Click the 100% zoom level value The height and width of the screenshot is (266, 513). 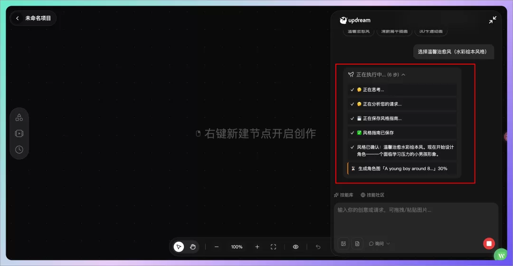click(237, 247)
